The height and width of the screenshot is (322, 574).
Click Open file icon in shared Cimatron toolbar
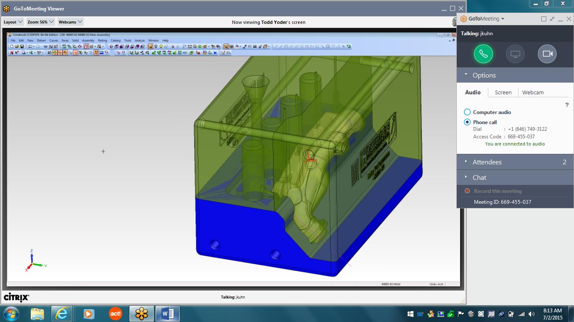point(17,47)
